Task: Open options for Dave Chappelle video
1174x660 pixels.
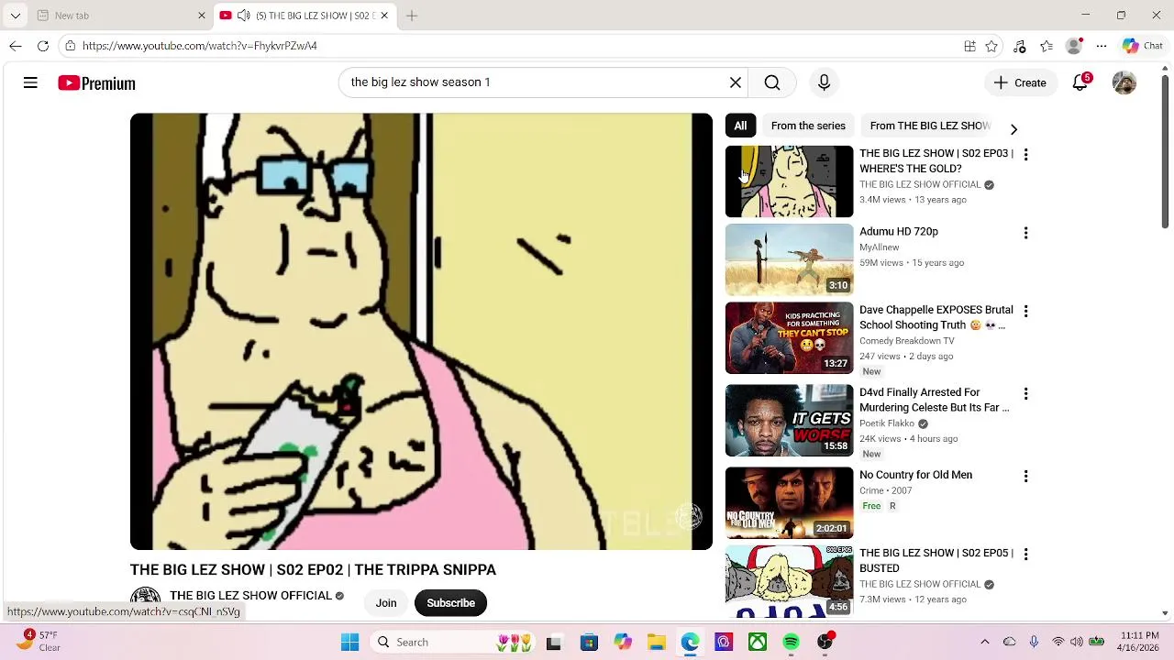Action: (1025, 312)
